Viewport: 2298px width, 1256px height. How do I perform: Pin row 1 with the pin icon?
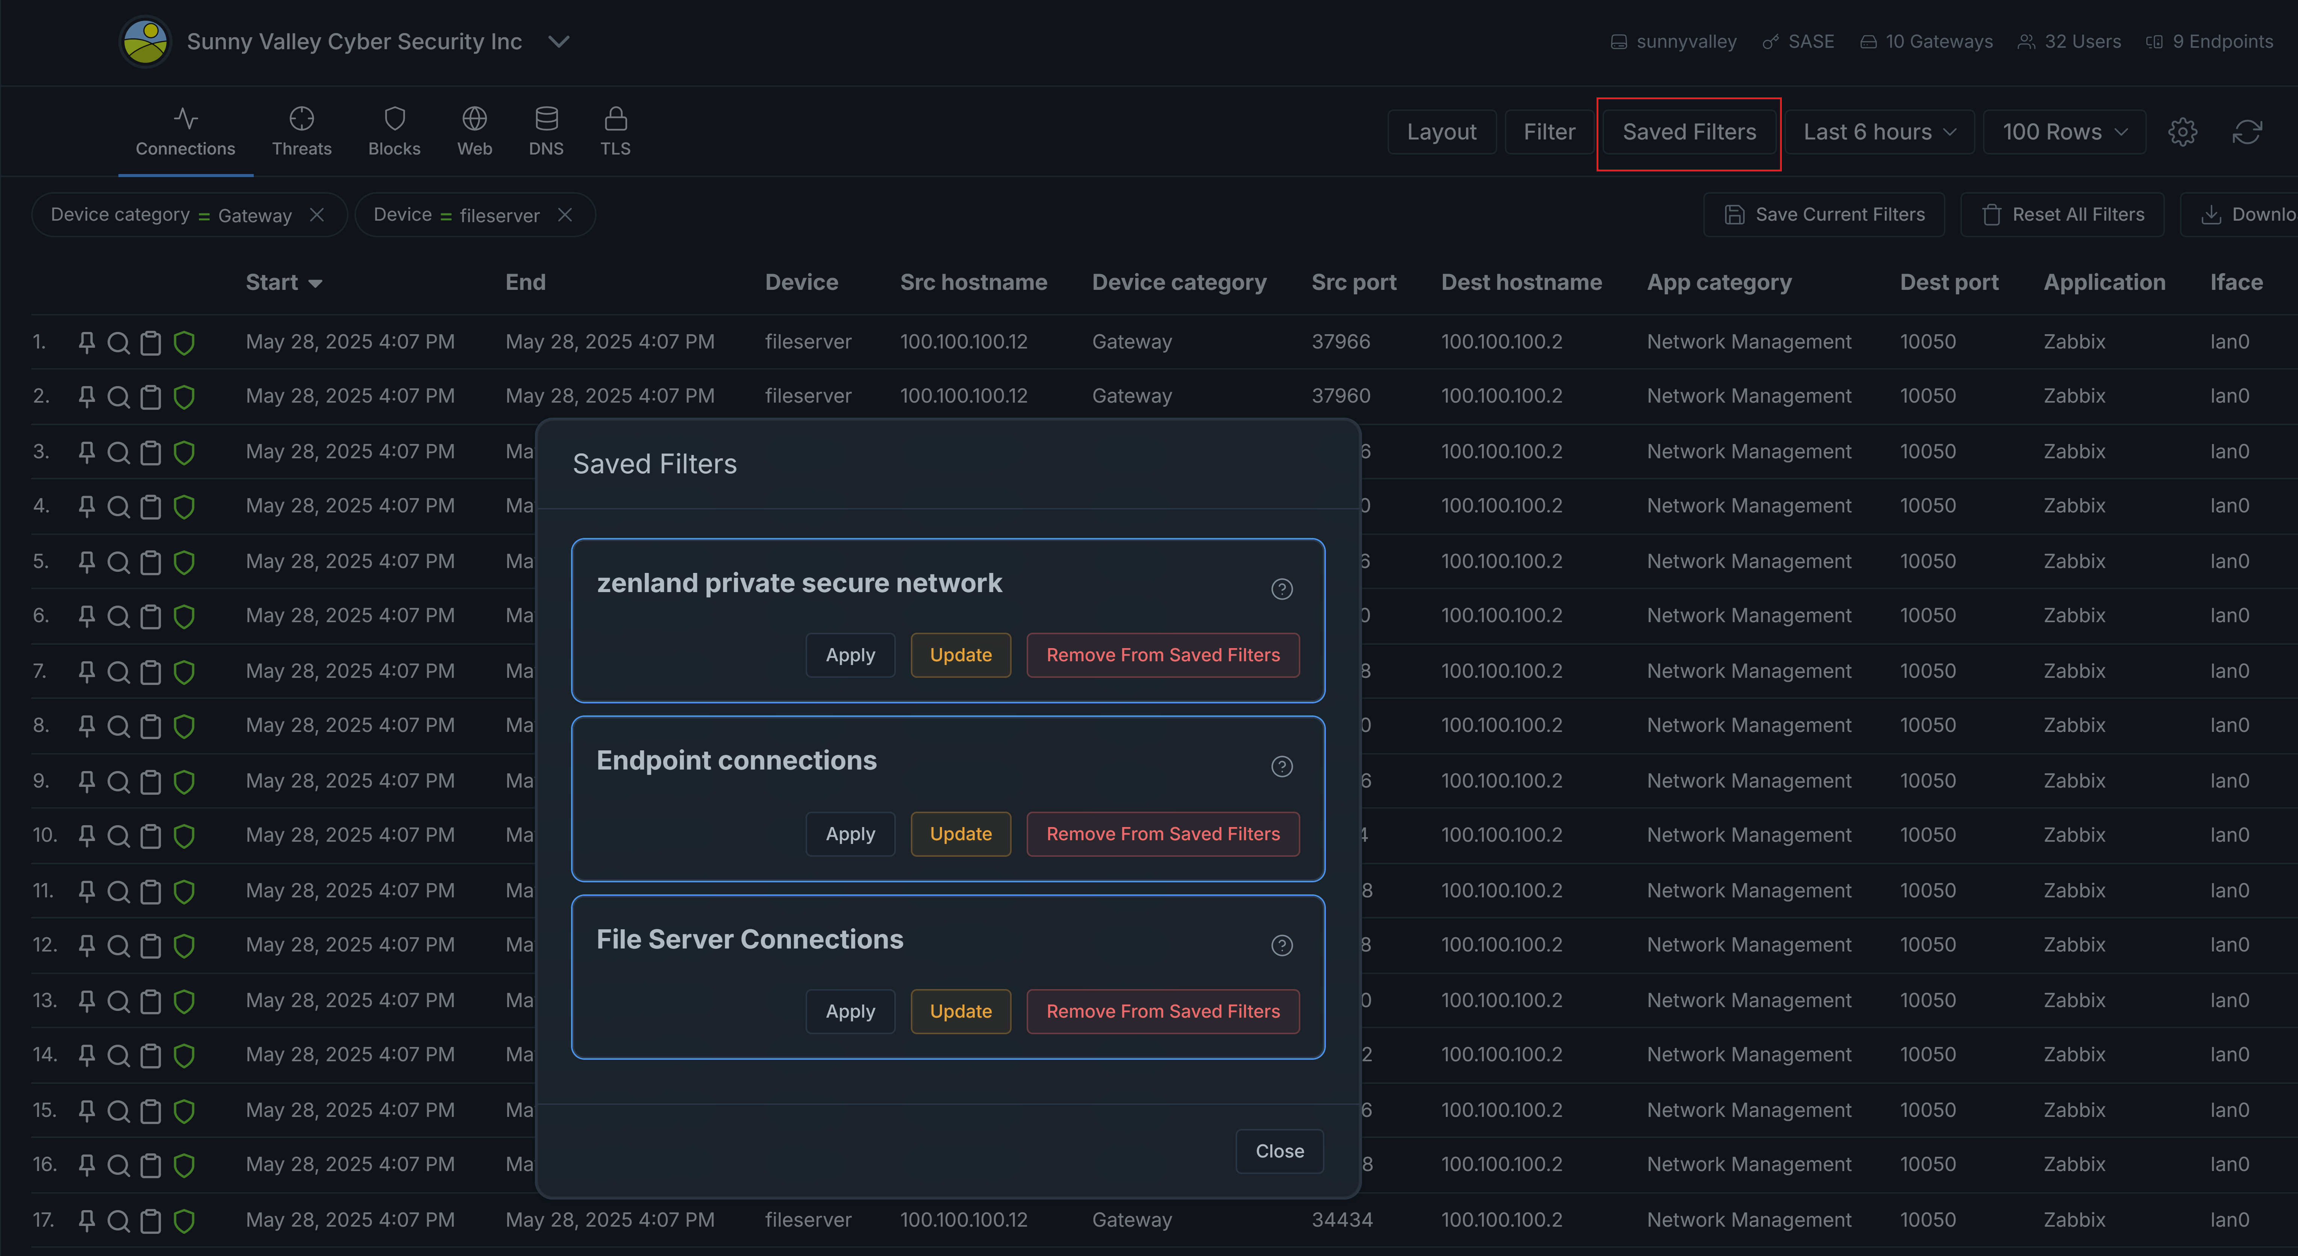click(x=86, y=342)
